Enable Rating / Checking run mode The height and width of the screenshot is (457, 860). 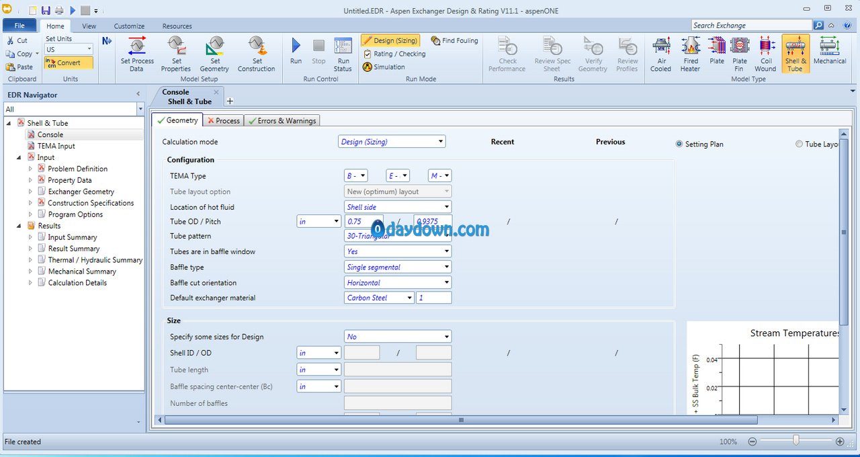pyautogui.click(x=394, y=54)
